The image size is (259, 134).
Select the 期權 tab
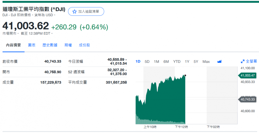[x=68, y=45]
